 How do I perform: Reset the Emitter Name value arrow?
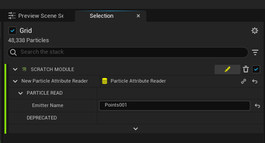pos(257,106)
